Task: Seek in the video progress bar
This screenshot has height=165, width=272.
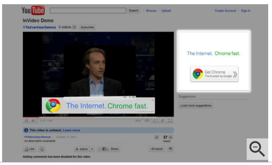Action: (x=98, y=117)
